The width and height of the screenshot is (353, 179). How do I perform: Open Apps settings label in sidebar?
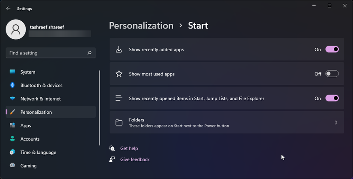[26, 125]
